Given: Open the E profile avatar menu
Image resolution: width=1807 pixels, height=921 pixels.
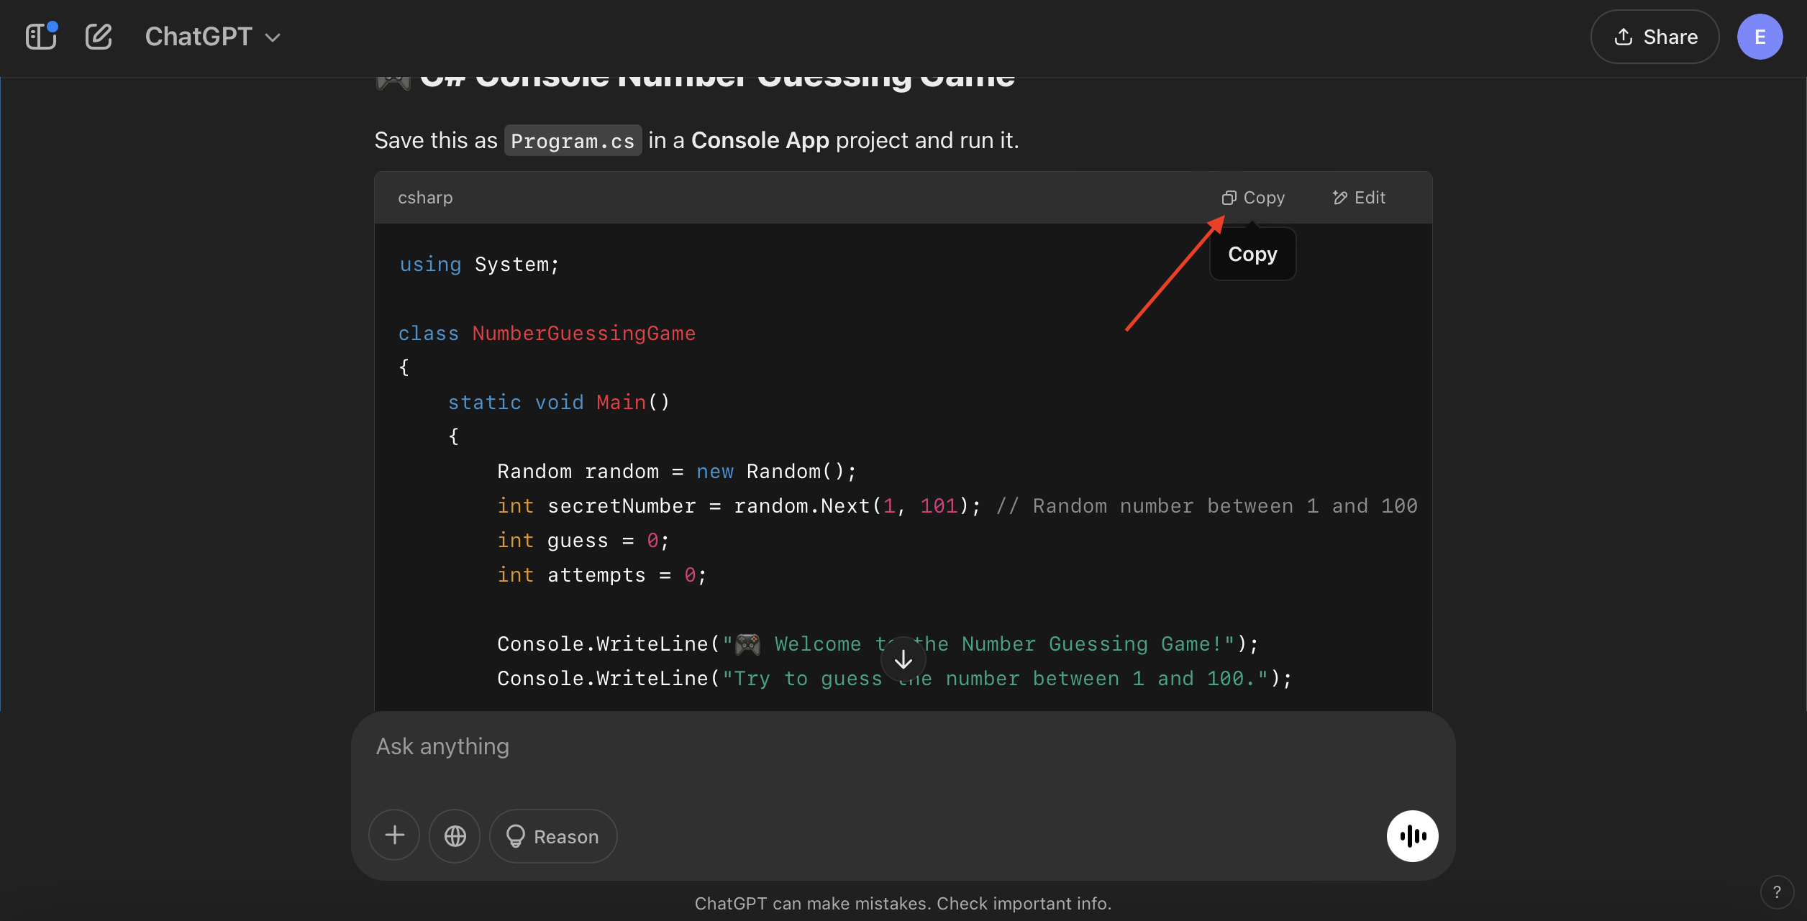Looking at the screenshot, I should [x=1760, y=37].
